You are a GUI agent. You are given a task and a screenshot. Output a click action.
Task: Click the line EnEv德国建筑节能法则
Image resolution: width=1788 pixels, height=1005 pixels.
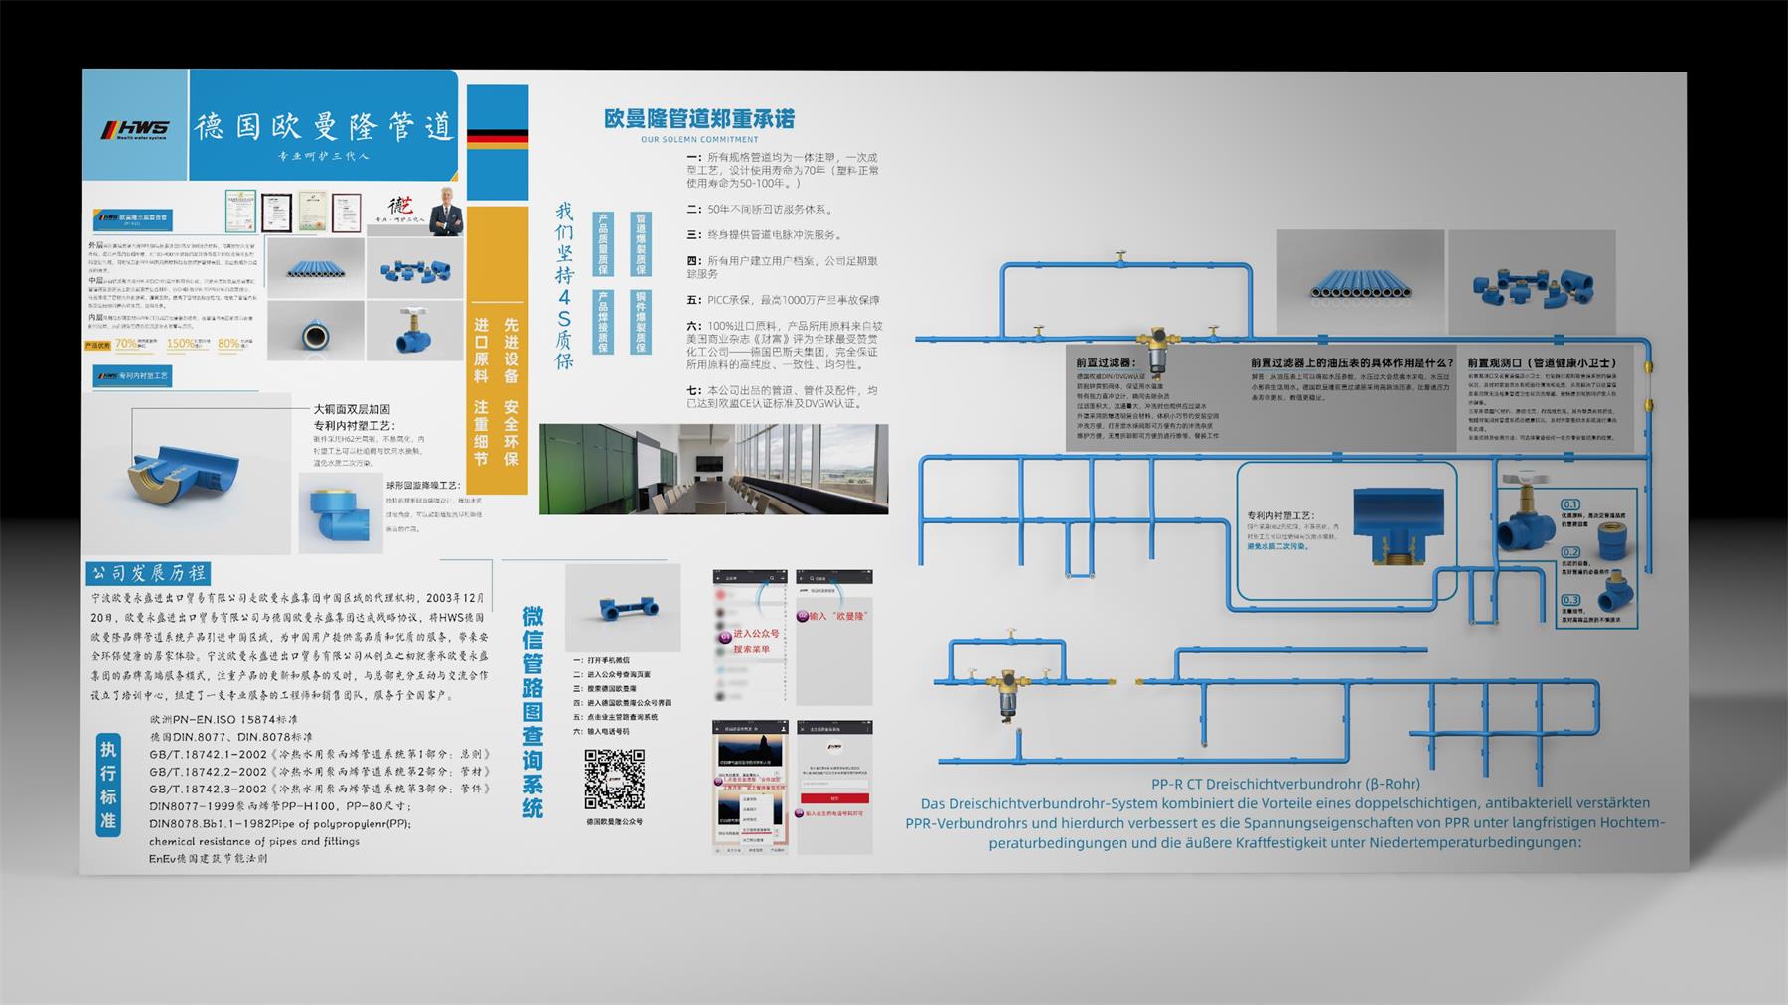(x=208, y=859)
